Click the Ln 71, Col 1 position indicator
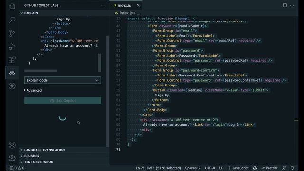 (158, 168)
